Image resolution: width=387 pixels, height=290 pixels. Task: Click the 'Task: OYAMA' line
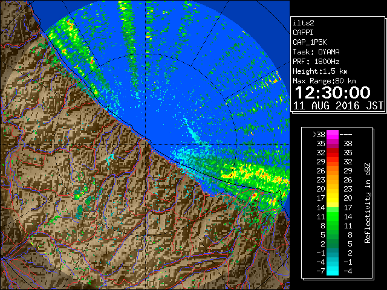click(x=316, y=52)
